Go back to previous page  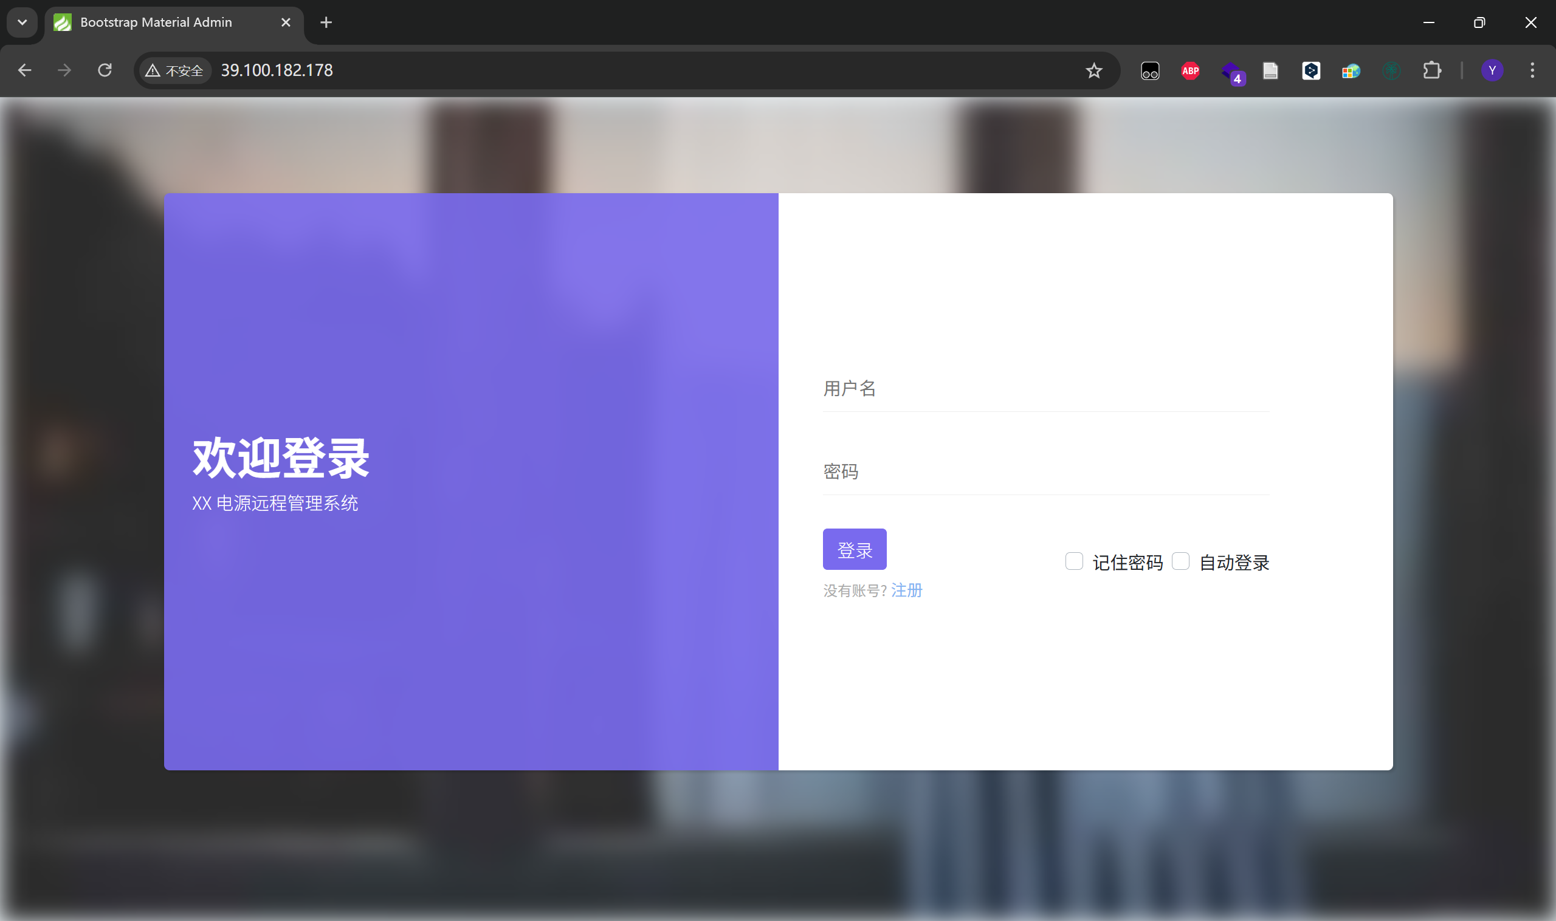(25, 70)
